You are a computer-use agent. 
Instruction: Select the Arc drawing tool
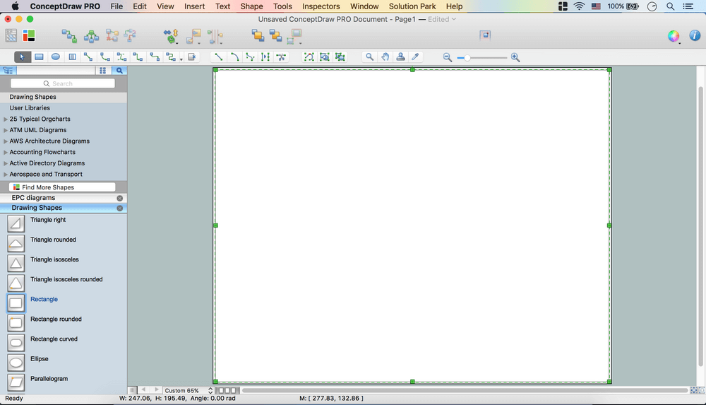(x=234, y=57)
